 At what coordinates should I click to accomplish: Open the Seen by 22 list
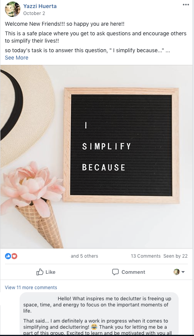click(x=175, y=256)
